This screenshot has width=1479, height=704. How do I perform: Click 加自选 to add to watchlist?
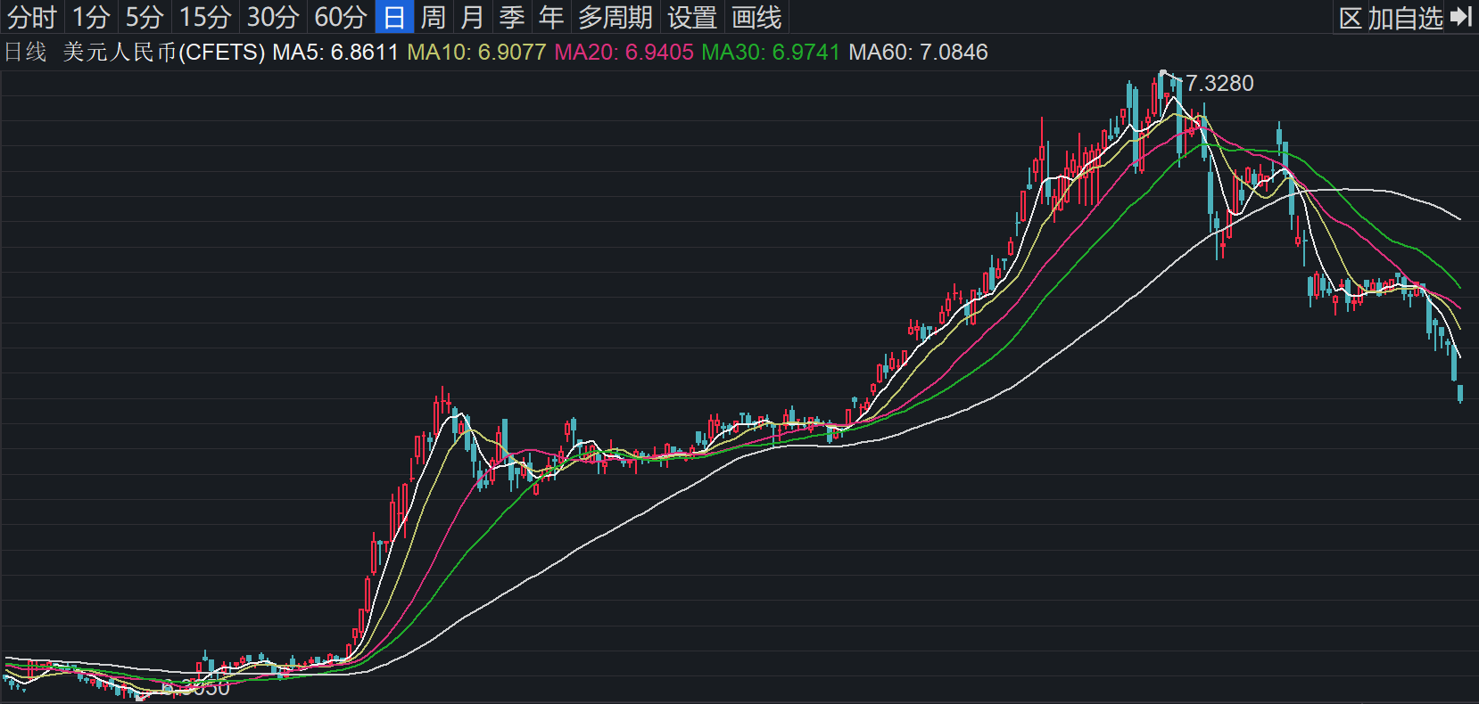(x=1405, y=18)
